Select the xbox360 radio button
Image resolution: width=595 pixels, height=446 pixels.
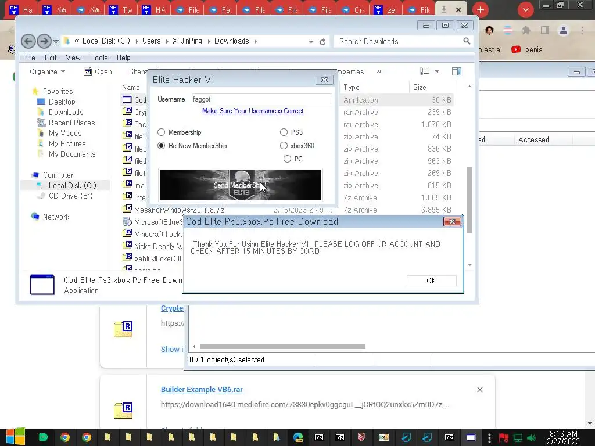(x=284, y=145)
